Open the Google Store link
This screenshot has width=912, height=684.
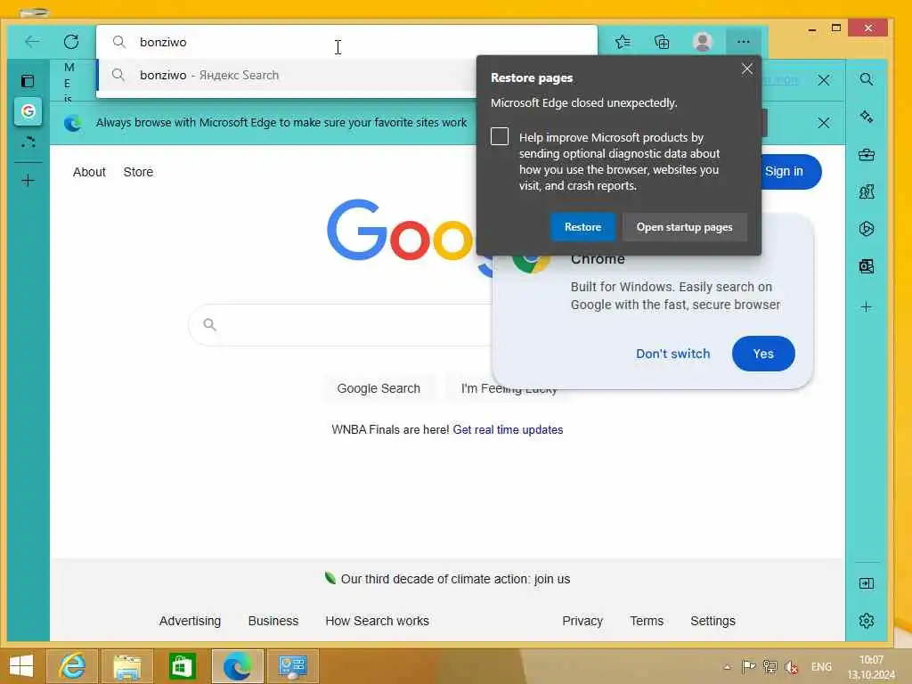(x=138, y=172)
